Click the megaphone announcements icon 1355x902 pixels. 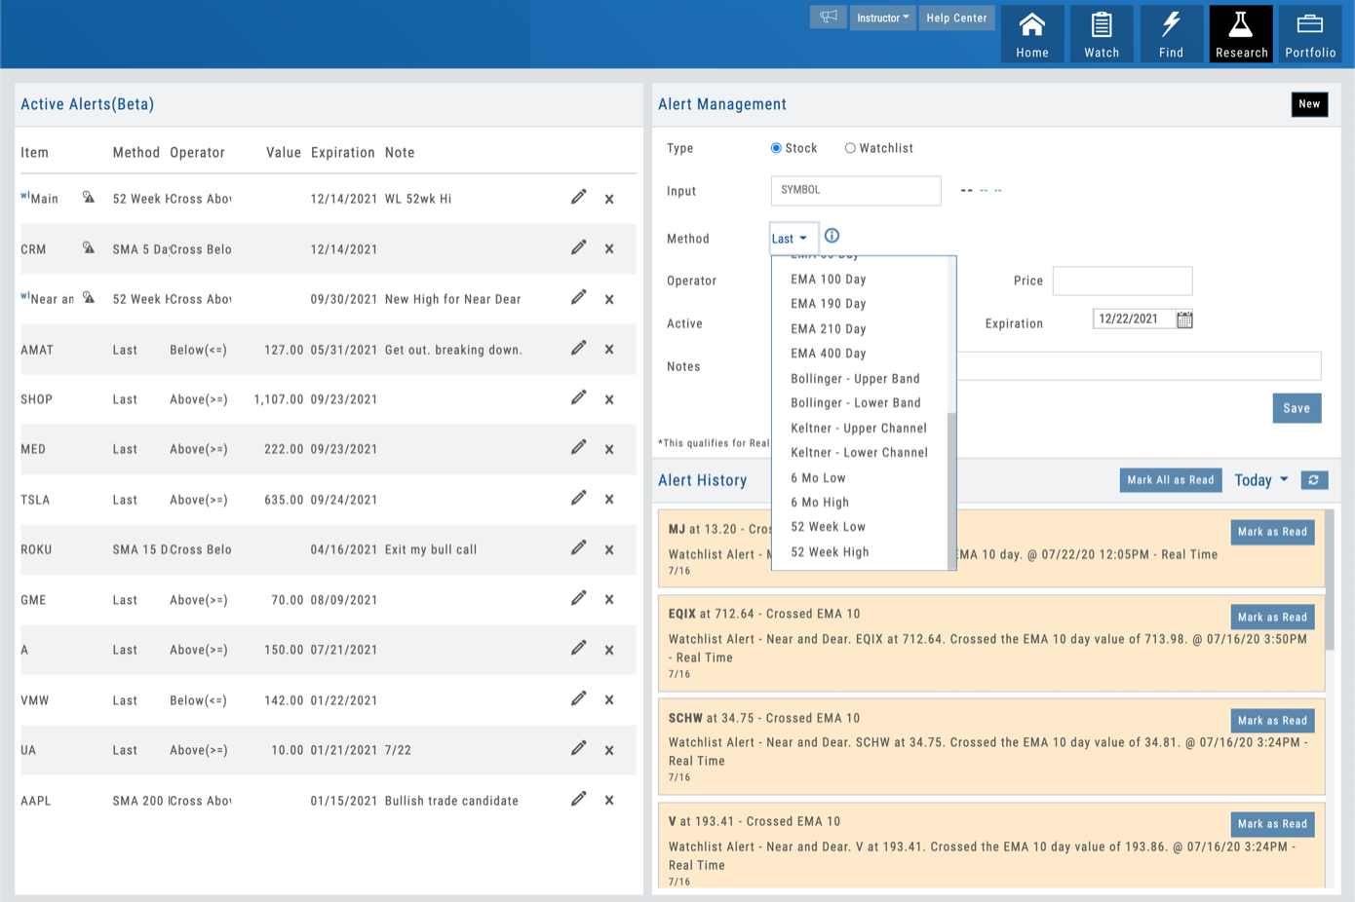coord(828,18)
